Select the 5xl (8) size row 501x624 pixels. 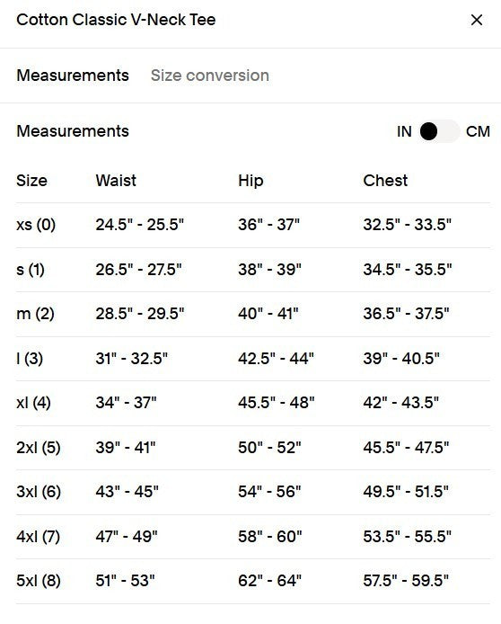coord(253,581)
